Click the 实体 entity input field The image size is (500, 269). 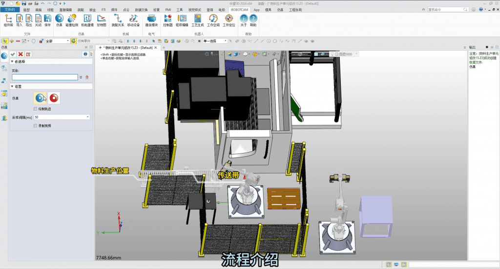(x=44, y=77)
